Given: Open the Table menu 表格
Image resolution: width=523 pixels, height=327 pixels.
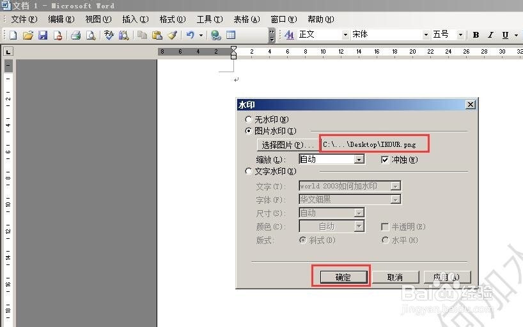Looking at the screenshot, I should (x=247, y=19).
